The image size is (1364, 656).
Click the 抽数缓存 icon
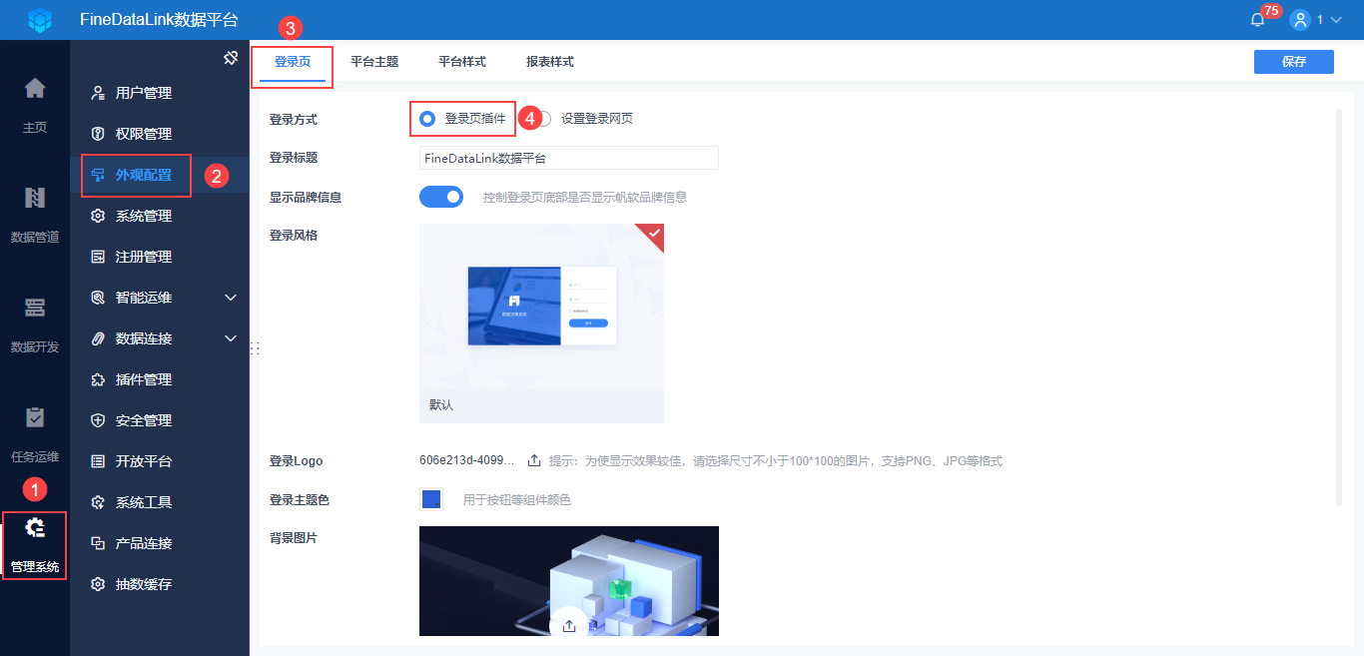click(x=98, y=584)
